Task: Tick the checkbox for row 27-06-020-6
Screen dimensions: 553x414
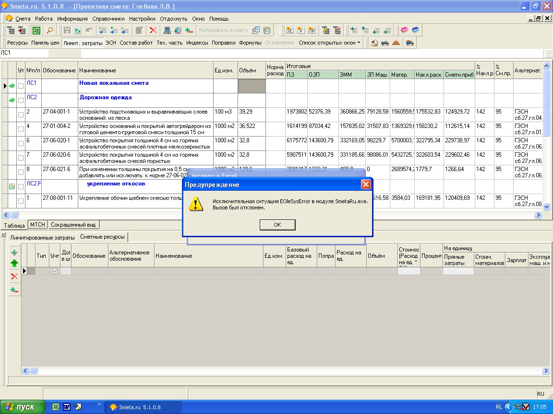Action: [21, 158]
